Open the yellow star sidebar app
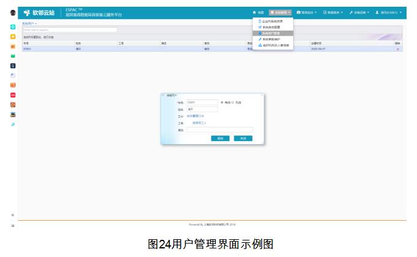The height and width of the screenshot is (257, 417). point(13,37)
